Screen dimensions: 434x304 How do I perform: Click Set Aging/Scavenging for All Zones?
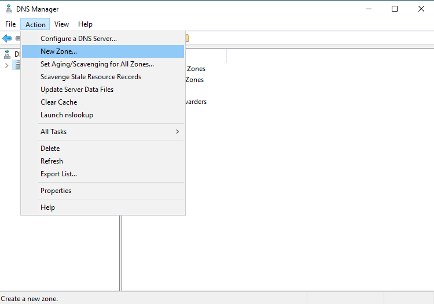tap(97, 64)
